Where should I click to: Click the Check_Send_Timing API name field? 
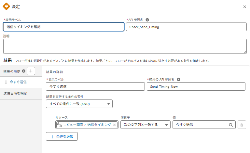[186, 27]
